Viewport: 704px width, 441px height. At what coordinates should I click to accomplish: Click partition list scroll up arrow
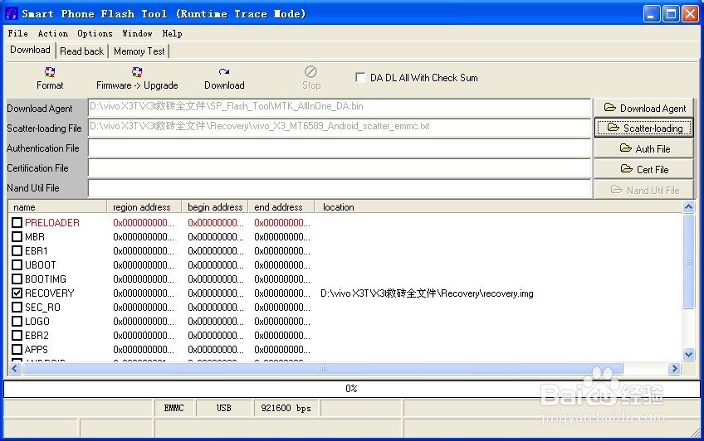tap(688, 206)
